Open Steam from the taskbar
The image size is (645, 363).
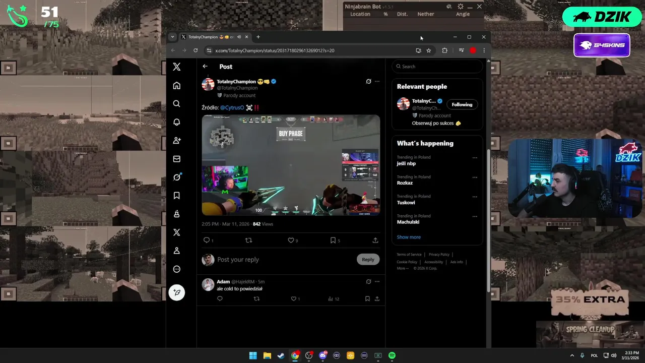tap(281, 355)
